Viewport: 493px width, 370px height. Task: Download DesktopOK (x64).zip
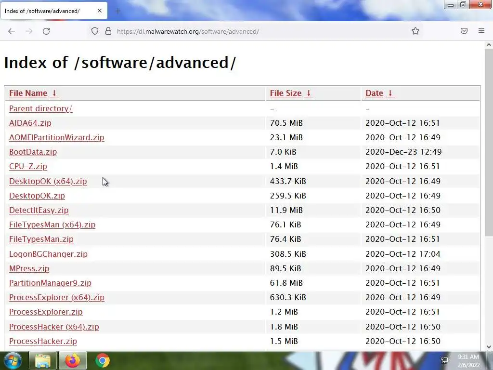point(48,181)
